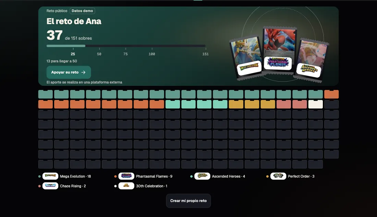Click the arrow icon on Apoyar su reto
377x217 pixels.
pos(83,72)
